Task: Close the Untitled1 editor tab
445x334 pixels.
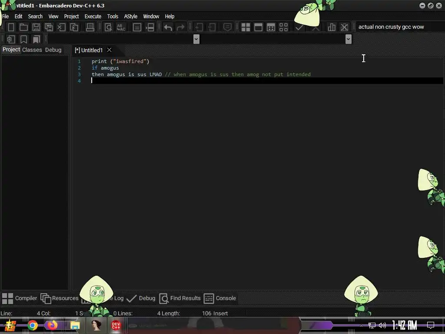Action: pyautogui.click(x=109, y=50)
